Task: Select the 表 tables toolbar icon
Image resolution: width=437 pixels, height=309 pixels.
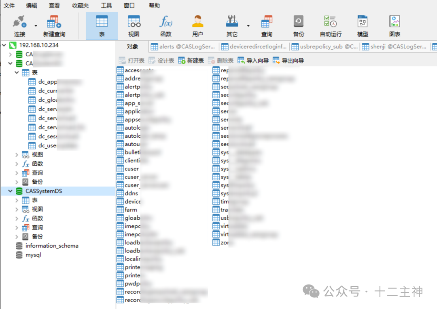Action: [102, 26]
